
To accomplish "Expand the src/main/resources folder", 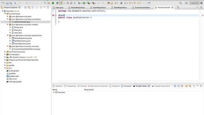I will (5, 52).
